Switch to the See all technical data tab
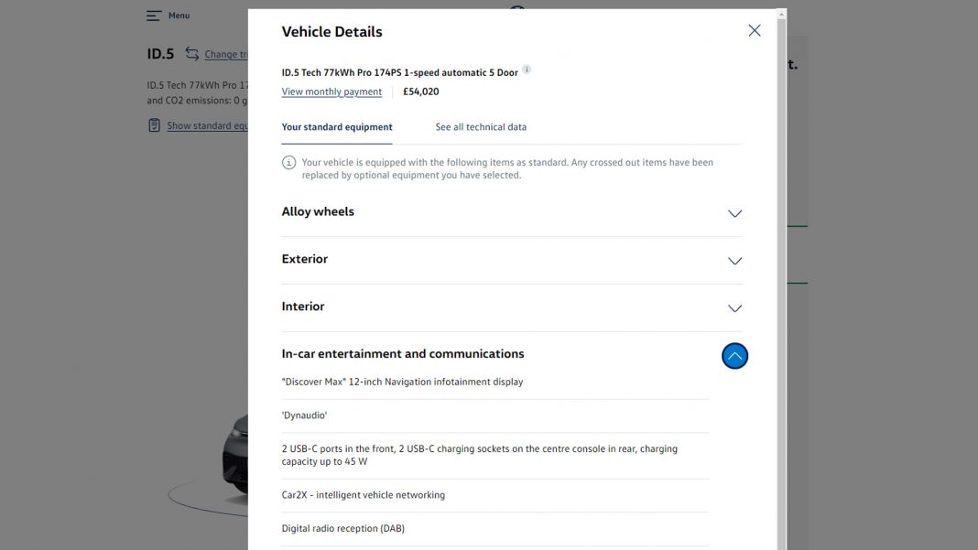Screen dimensions: 978x550 pos(480,127)
